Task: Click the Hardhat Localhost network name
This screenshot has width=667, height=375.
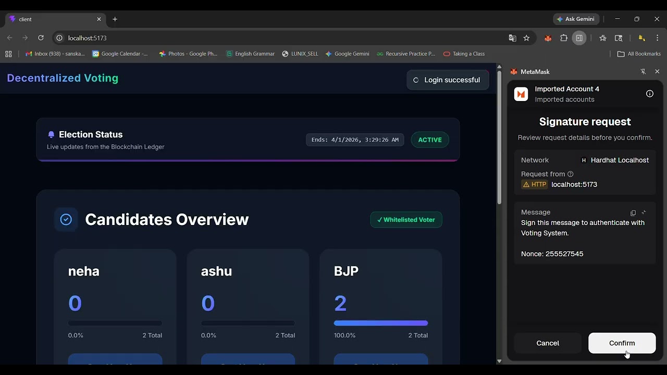Action: point(620,160)
